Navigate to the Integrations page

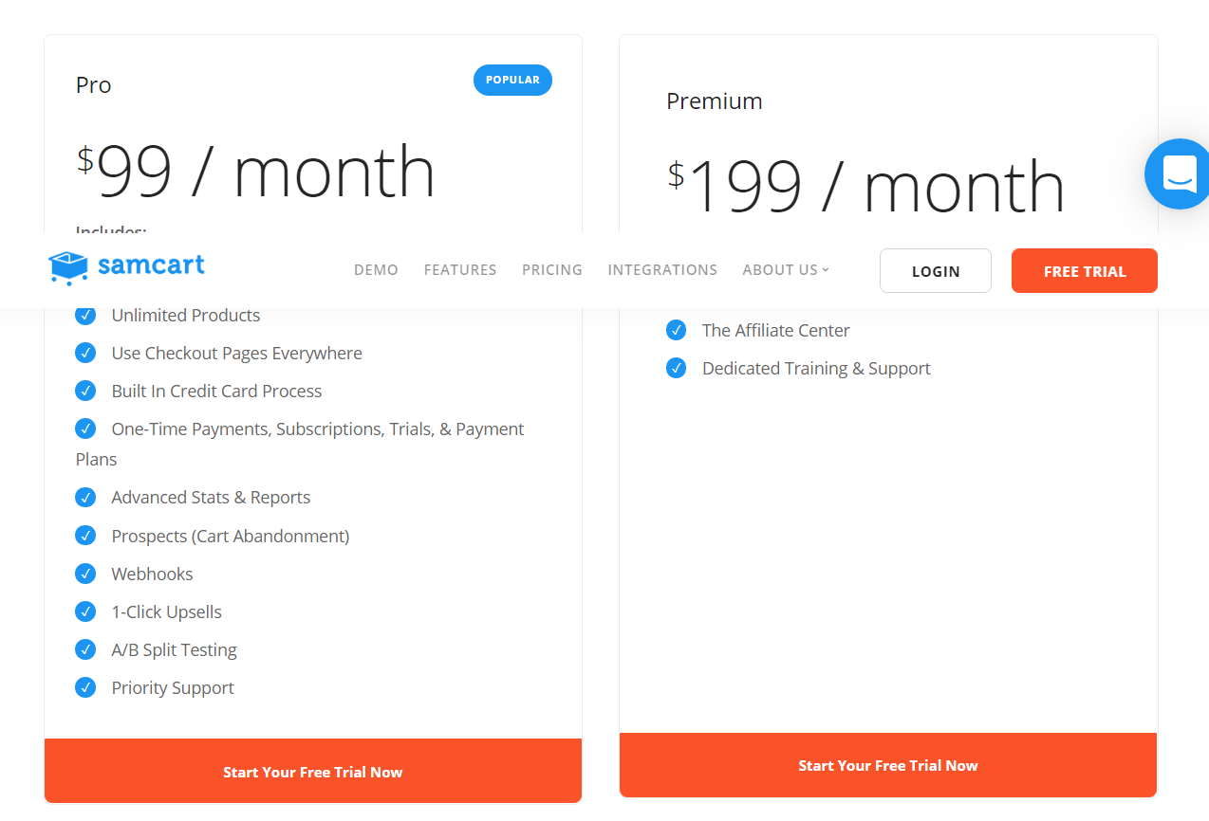point(662,270)
